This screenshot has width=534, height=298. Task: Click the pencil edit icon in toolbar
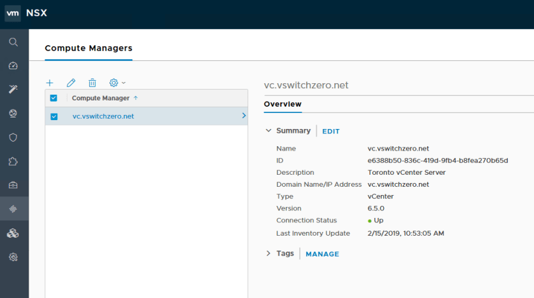[x=71, y=83]
